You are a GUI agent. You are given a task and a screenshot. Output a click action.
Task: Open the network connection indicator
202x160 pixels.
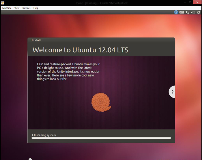(x=187, y=12)
